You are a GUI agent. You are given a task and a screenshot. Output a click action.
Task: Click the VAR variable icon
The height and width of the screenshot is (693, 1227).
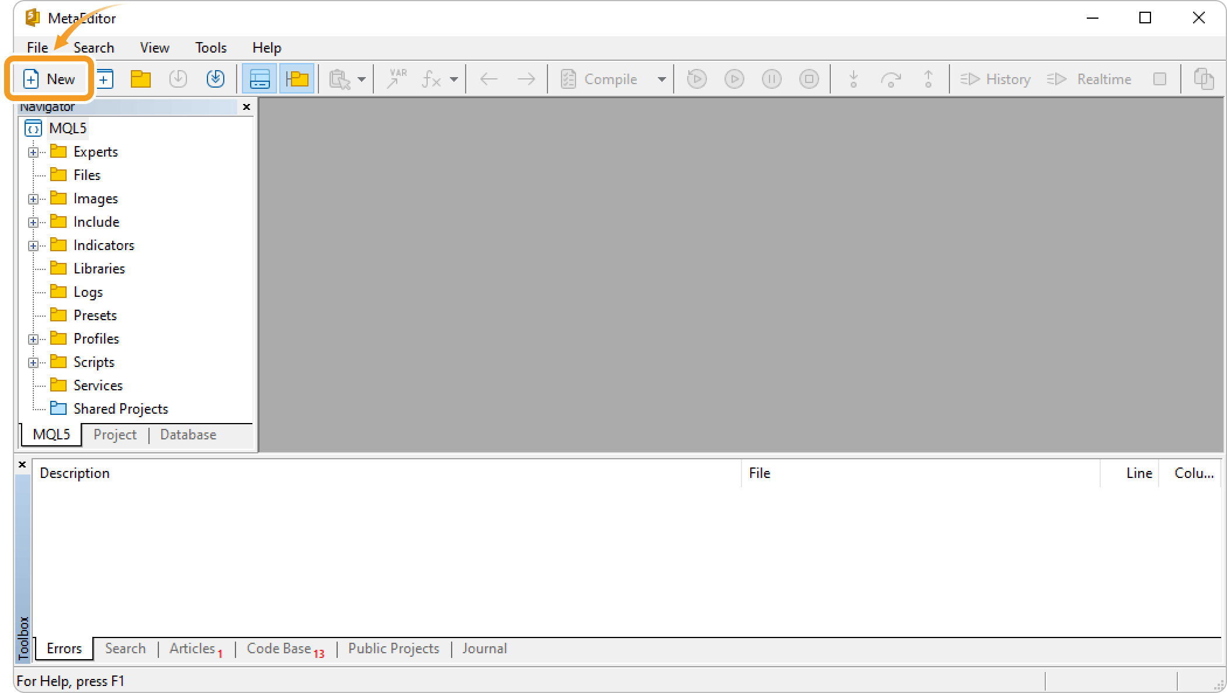coord(397,79)
